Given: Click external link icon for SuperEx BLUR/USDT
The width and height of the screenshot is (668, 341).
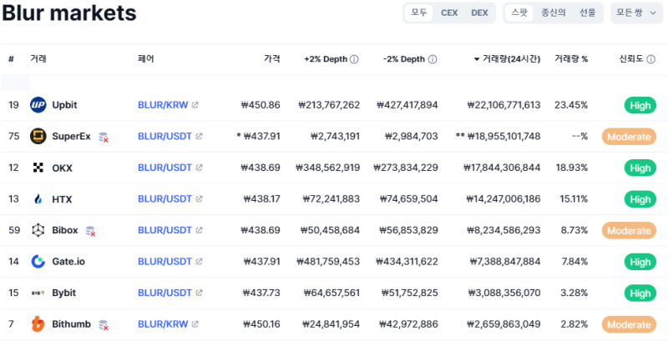Looking at the screenshot, I should (x=199, y=137).
